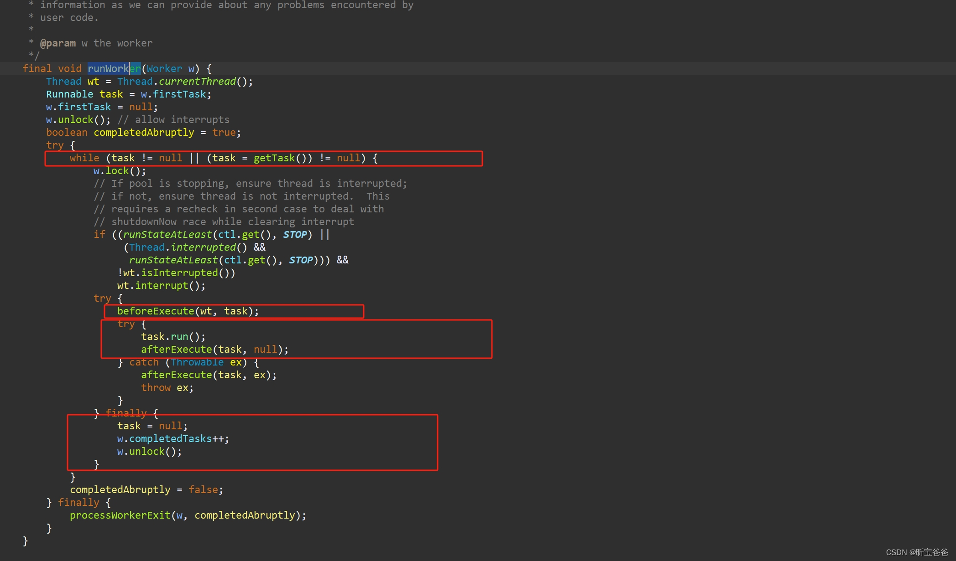The width and height of the screenshot is (956, 561).
Task: Click the 'wt.interrupt();' statement
Action: click(x=161, y=285)
